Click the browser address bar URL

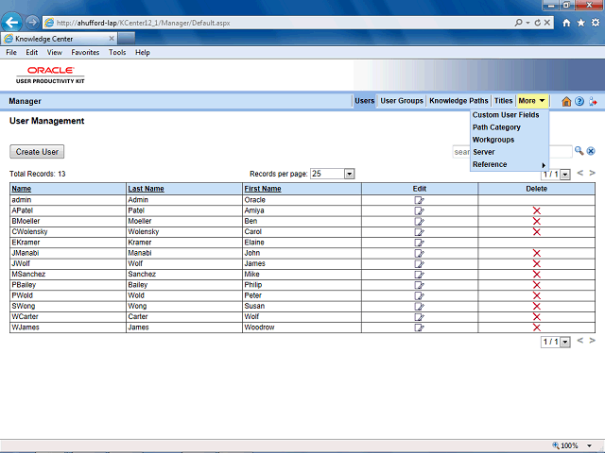[x=143, y=23]
